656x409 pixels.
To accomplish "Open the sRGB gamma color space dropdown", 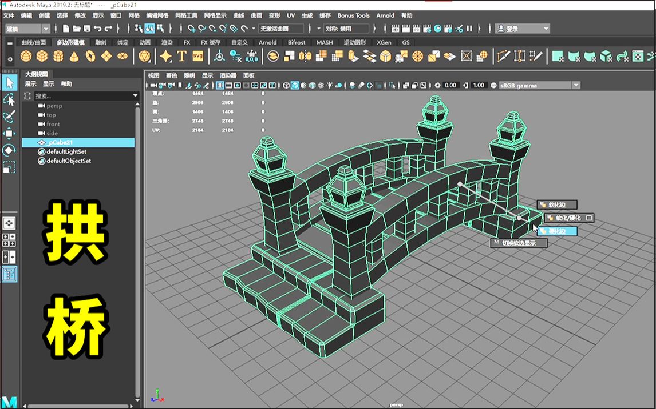I will (x=539, y=85).
